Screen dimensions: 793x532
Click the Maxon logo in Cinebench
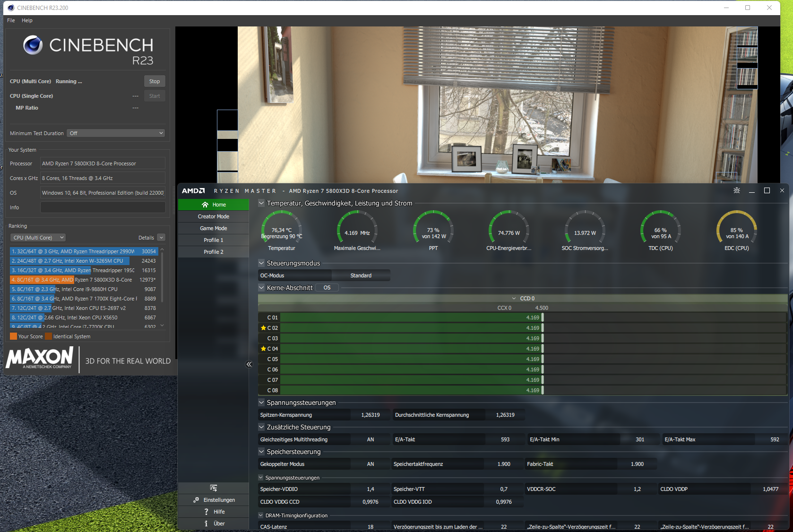click(x=40, y=358)
